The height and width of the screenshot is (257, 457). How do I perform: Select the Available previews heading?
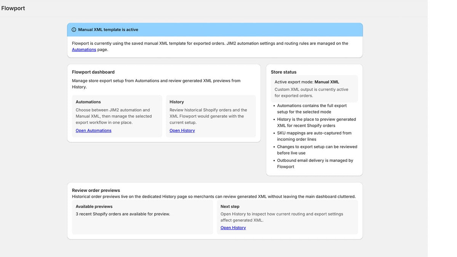click(x=94, y=207)
